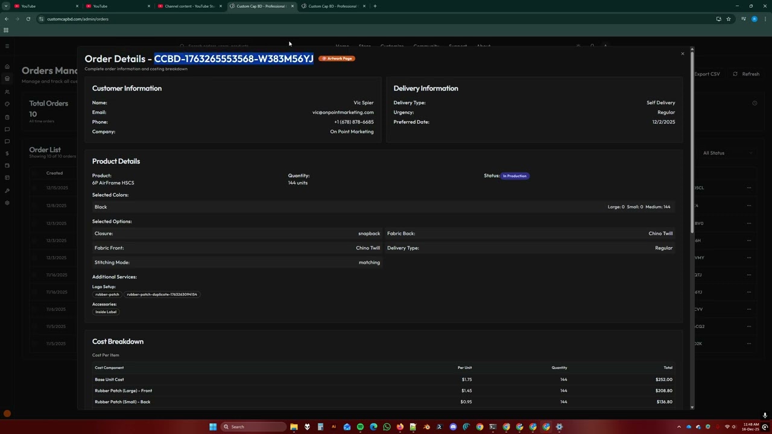Open the browser tab search dropdown

pos(6,6)
